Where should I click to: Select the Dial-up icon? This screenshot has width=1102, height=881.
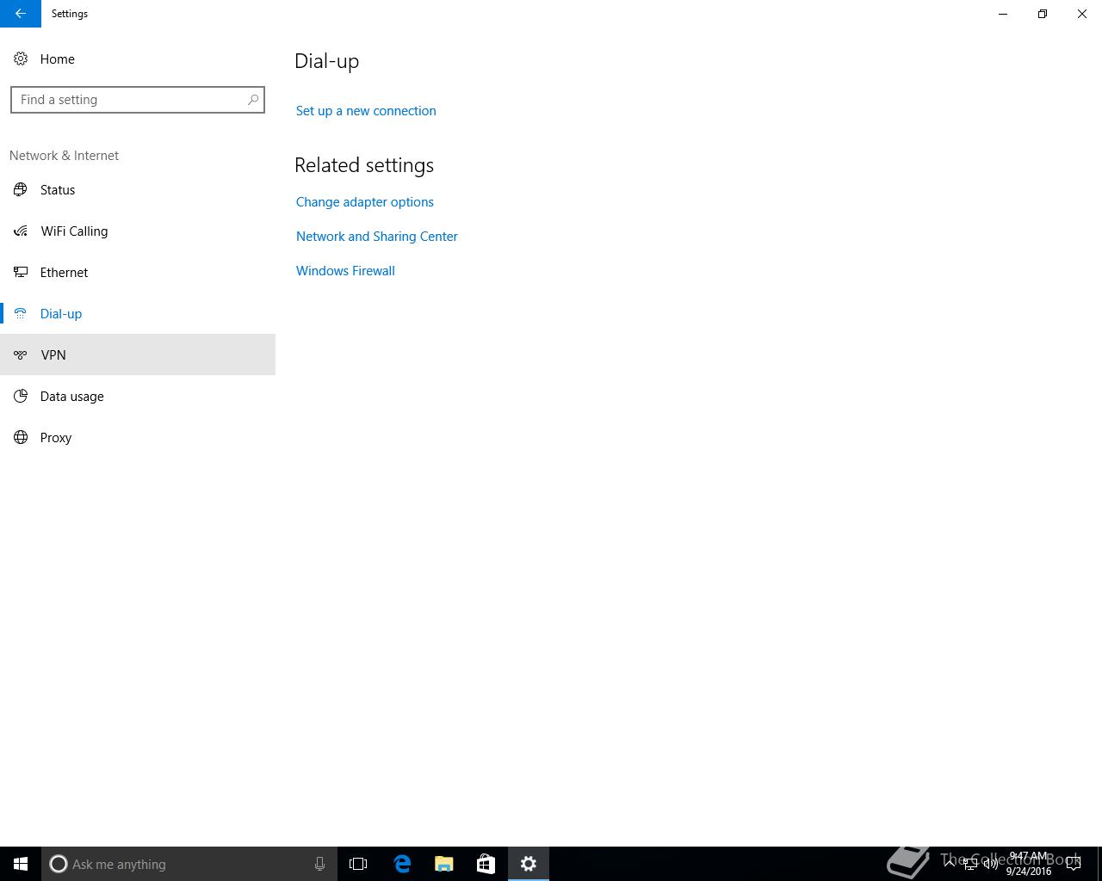(21, 313)
